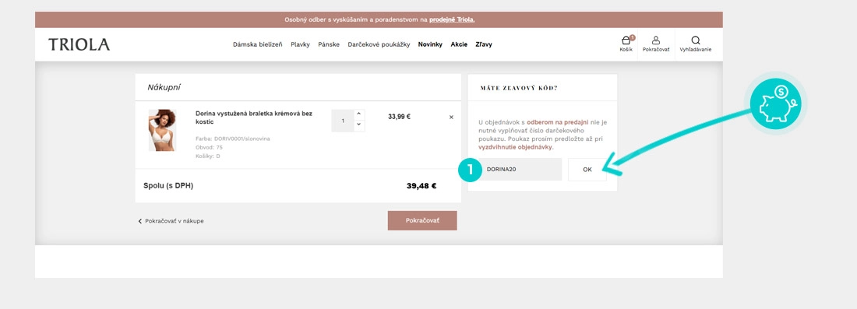Select Pánske in the navigation

point(329,45)
